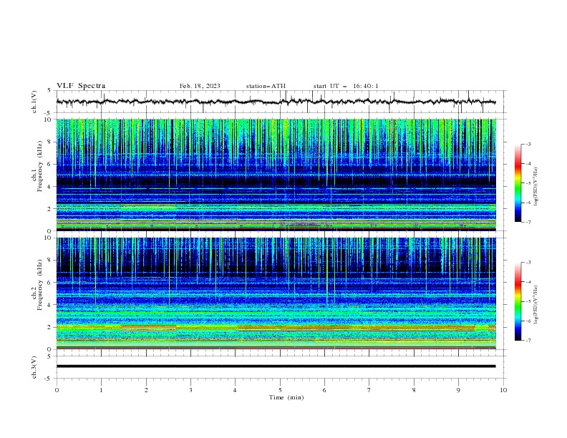This screenshot has height=438, width=567.
Task: Click the 5 tick on ch.1(V) axis
Action: point(49,91)
